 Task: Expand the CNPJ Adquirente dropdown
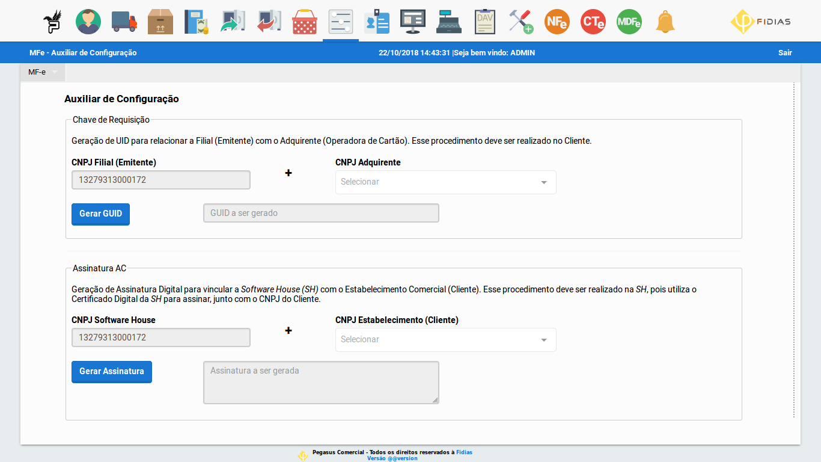pos(445,182)
